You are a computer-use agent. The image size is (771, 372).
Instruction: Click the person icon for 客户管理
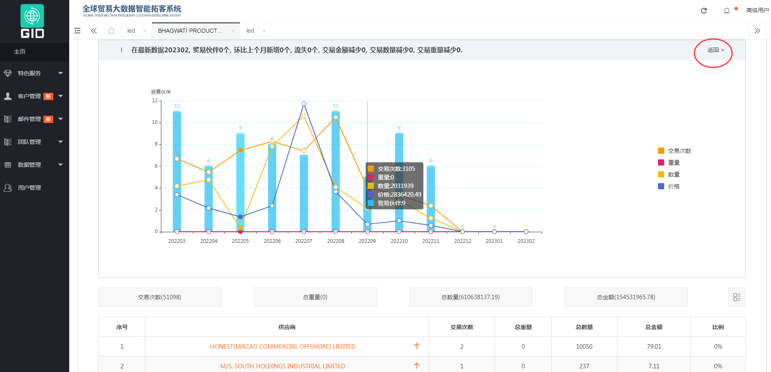pos(8,96)
